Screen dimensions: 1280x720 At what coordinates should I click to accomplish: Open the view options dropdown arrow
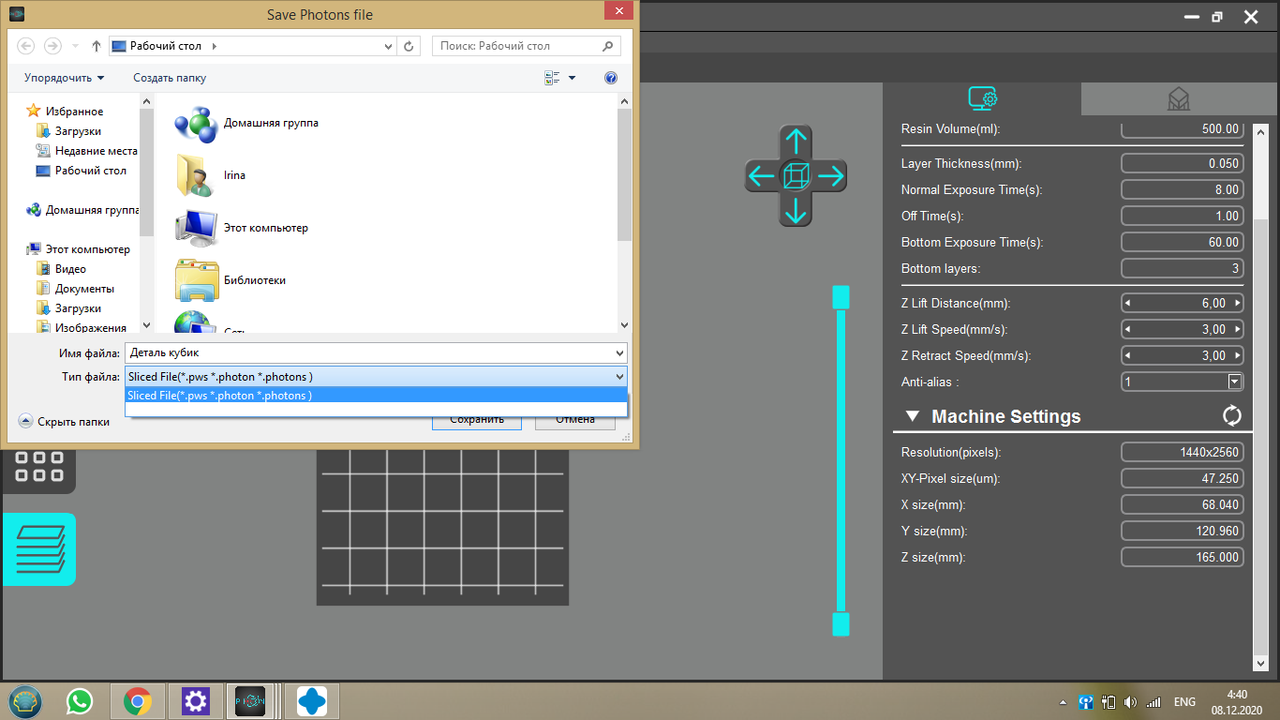click(573, 78)
